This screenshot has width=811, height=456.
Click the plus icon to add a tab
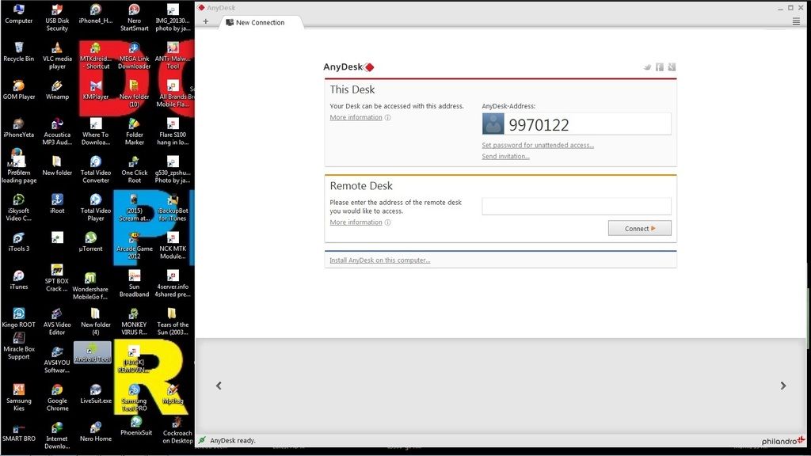tap(206, 21)
